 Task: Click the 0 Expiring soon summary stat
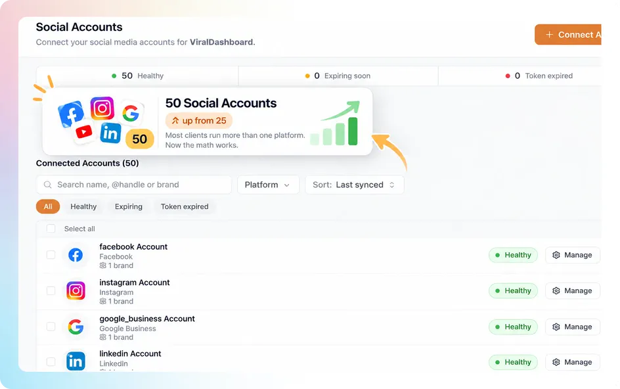(x=338, y=76)
